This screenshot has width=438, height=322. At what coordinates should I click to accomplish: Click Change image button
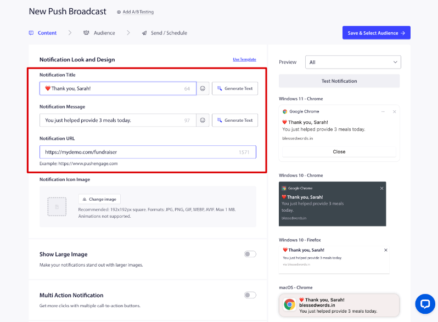click(99, 199)
